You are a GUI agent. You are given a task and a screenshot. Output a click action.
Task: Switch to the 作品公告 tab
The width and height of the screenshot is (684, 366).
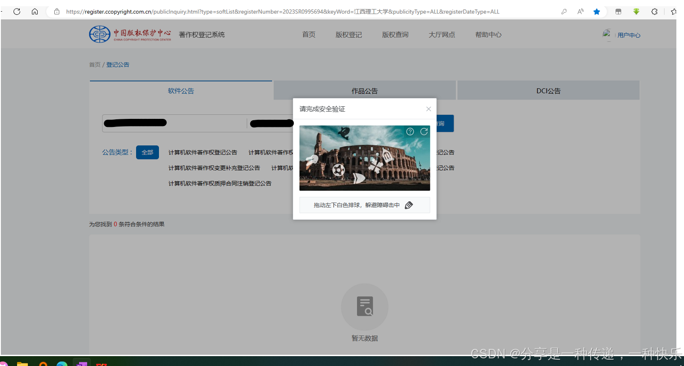coord(365,90)
